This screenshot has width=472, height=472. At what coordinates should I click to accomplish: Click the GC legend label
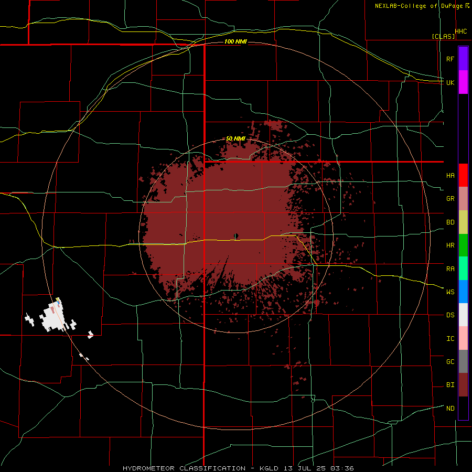point(450,361)
